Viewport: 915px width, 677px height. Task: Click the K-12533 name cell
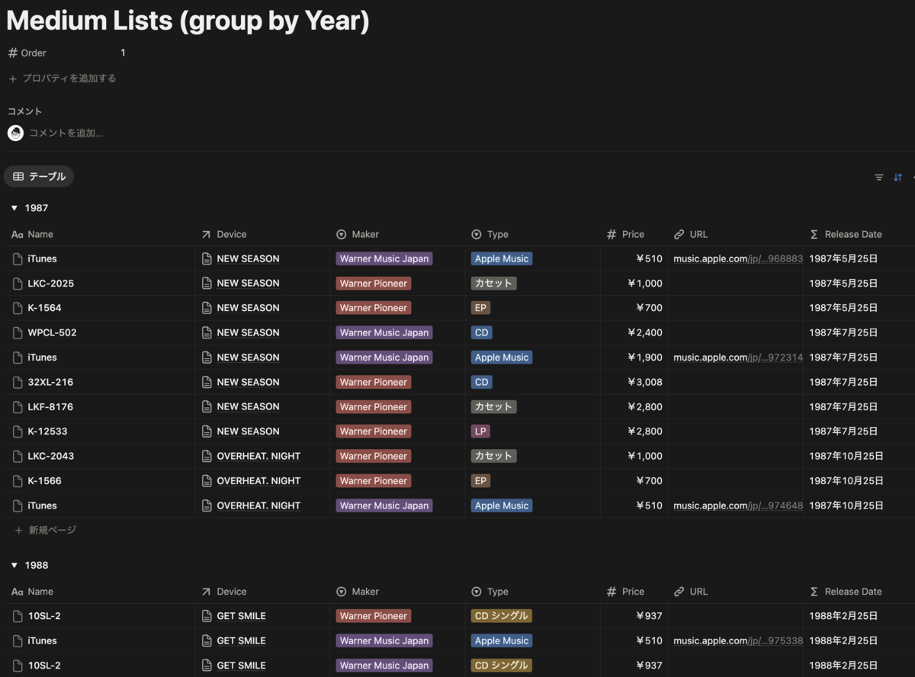(x=100, y=432)
